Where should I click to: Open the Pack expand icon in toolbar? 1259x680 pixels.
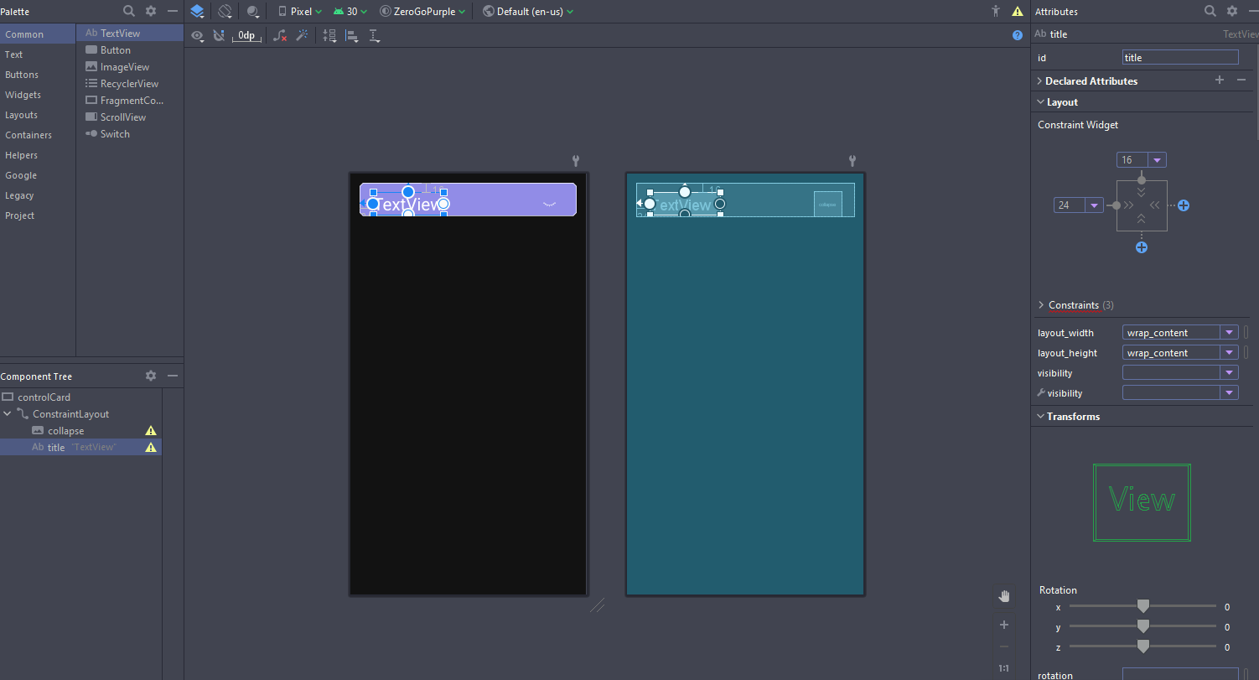coord(329,36)
